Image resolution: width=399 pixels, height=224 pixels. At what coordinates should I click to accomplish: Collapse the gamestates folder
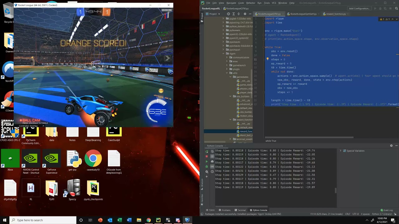pos(231,77)
